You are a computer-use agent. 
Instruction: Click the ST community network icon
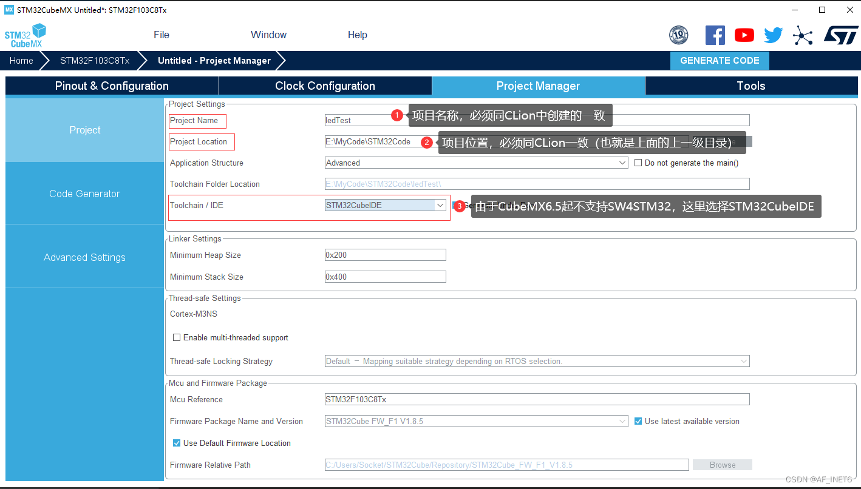coord(803,36)
